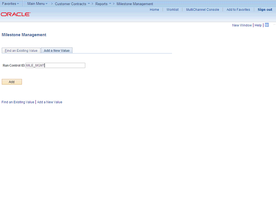
Task: Expand the Customer Contracts breadcrumb dropdown
Action: 72,4
